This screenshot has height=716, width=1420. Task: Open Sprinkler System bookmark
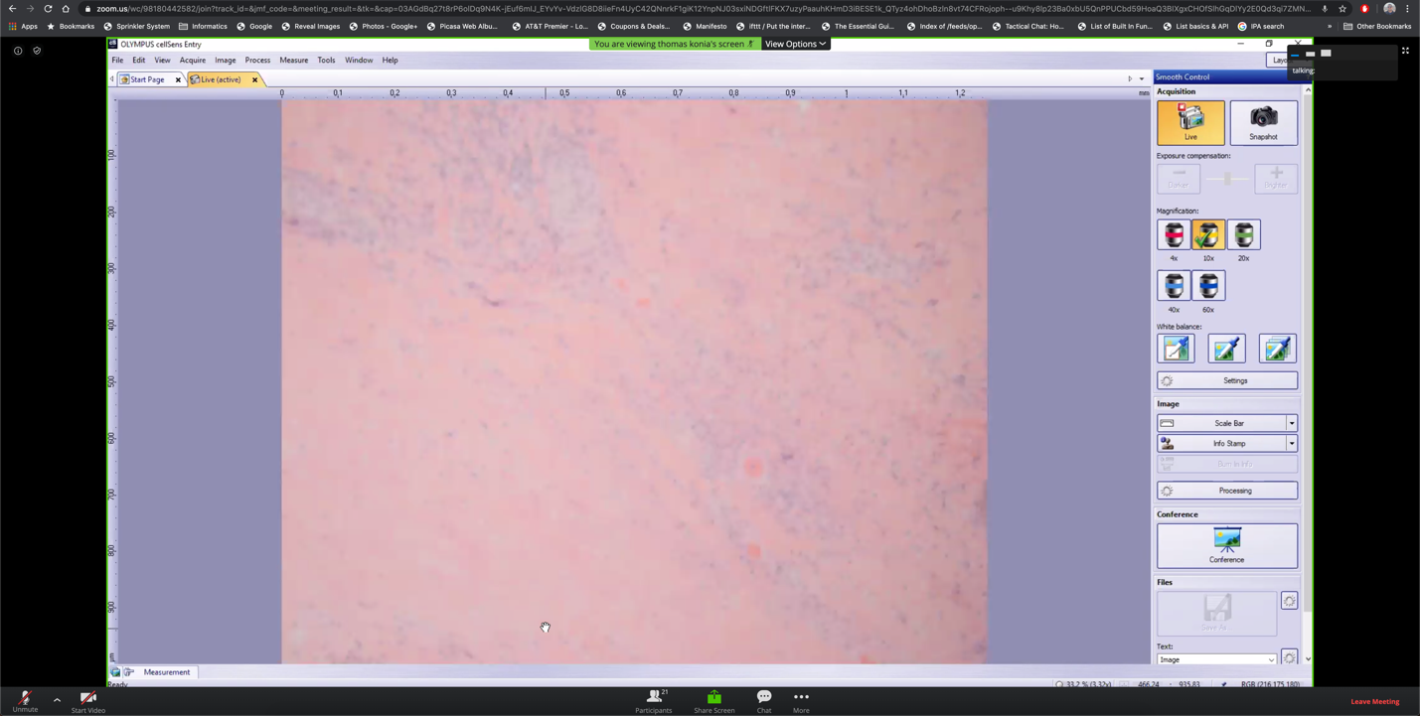(136, 27)
